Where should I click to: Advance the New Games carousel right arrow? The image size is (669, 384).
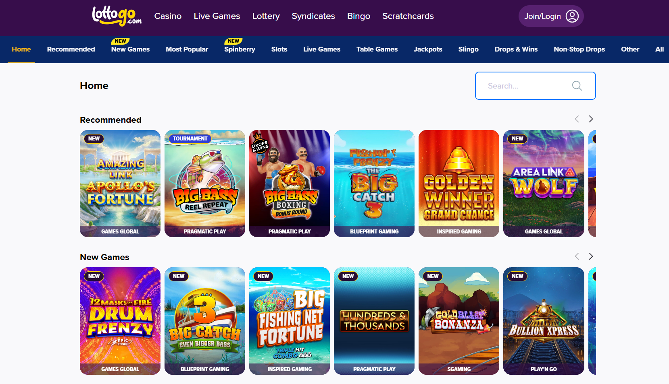point(591,256)
